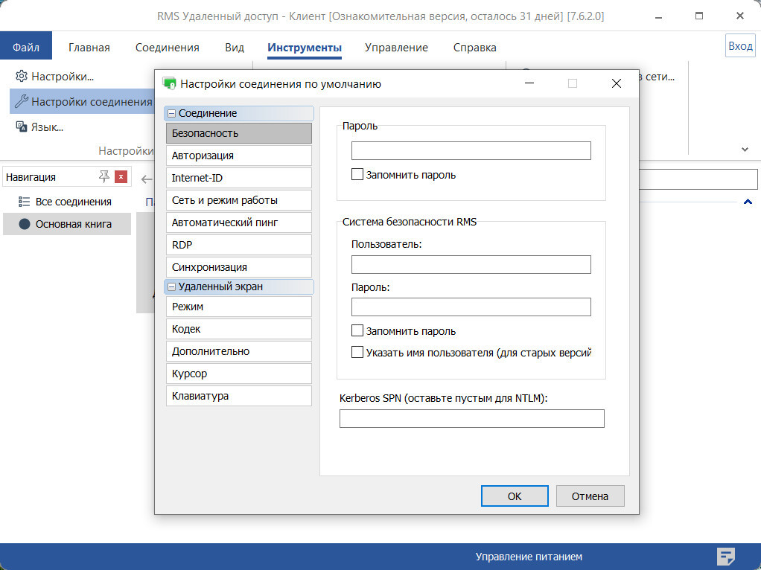Collapse the Соединение tree group
This screenshot has height=570, width=761.
pos(171,113)
